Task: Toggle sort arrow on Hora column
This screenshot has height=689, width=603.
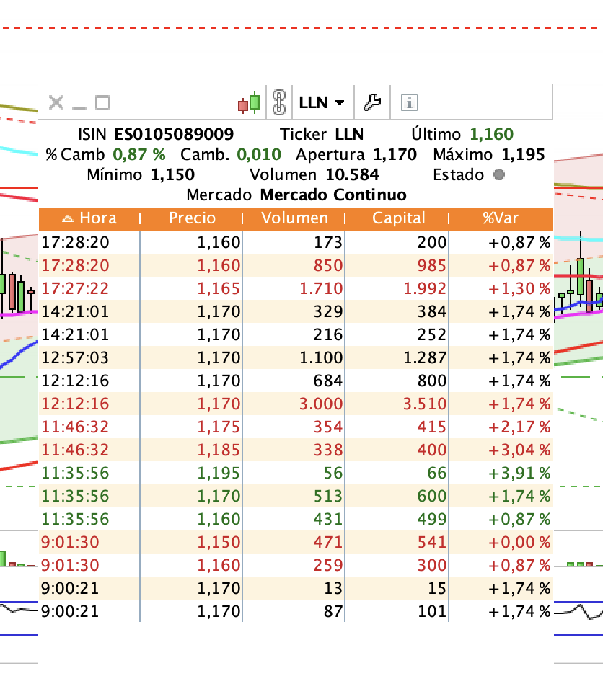Action: (69, 218)
